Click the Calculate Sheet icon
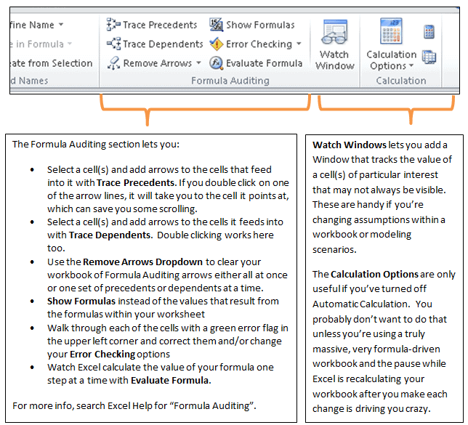Screen dimensions: 468x425 coord(429,57)
